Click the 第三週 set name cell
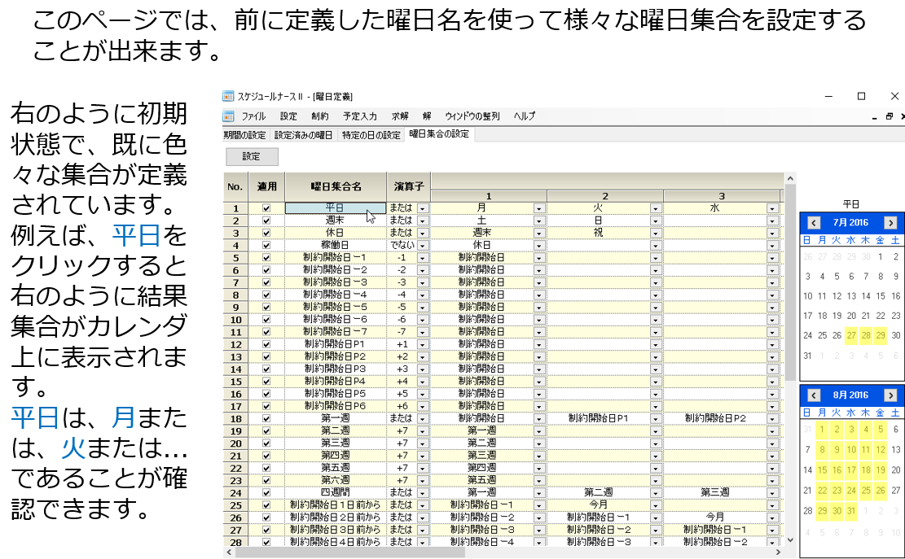The width and height of the screenshot is (905, 559). (336, 443)
